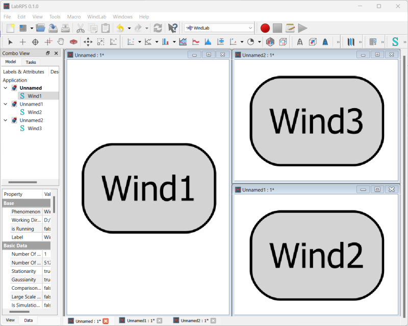Create a new empty document

tap(10, 28)
